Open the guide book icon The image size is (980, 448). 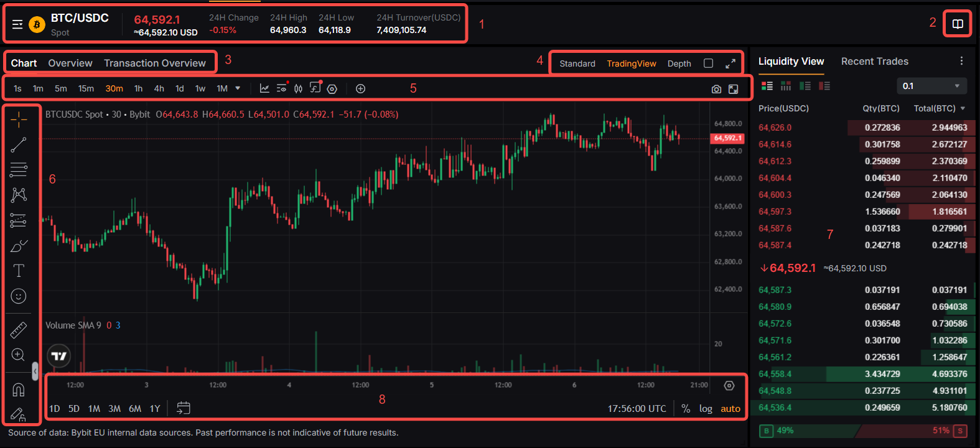tap(958, 24)
